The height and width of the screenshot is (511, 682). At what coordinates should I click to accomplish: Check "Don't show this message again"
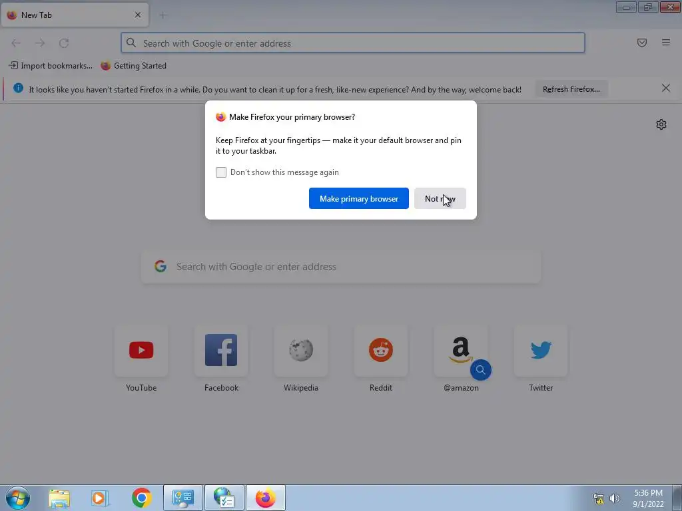(x=221, y=172)
